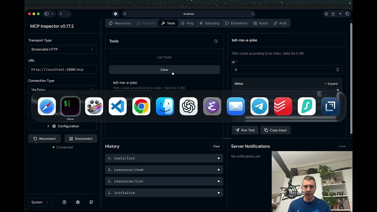Select Telegram in the app switcher
Viewport: 377px width, 212px height.
click(x=259, y=106)
